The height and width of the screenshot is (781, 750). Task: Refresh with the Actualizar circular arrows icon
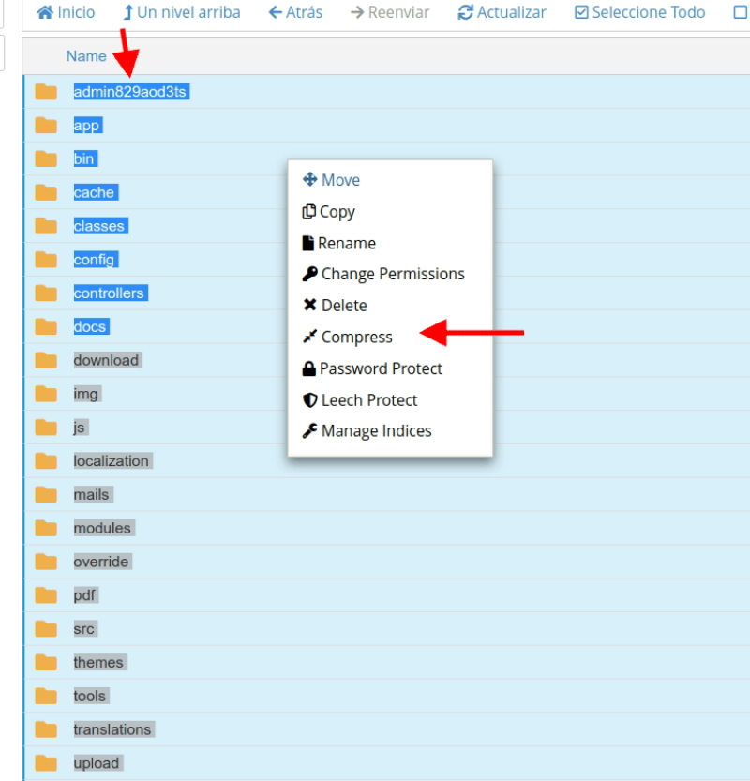pyautogui.click(x=465, y=12)
